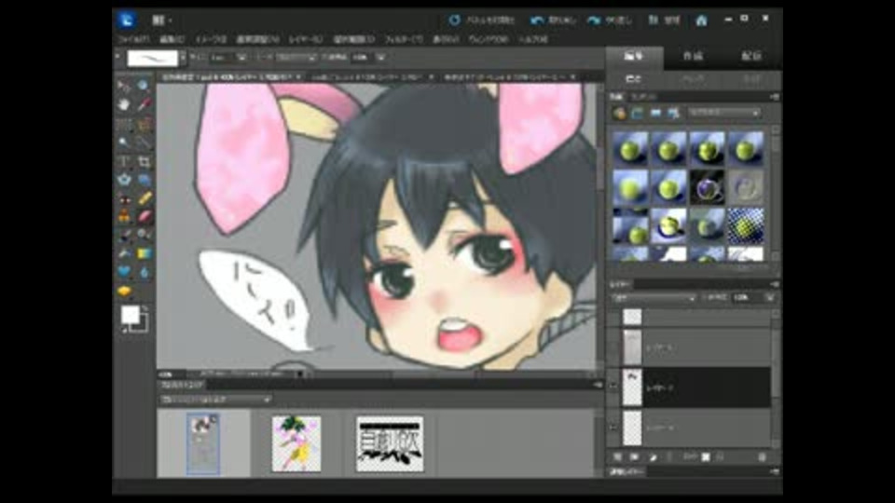The width and height of the screenshot is (895, 503).
Task: Select the Paint Bucket tool
Action: tap(124, 253)
